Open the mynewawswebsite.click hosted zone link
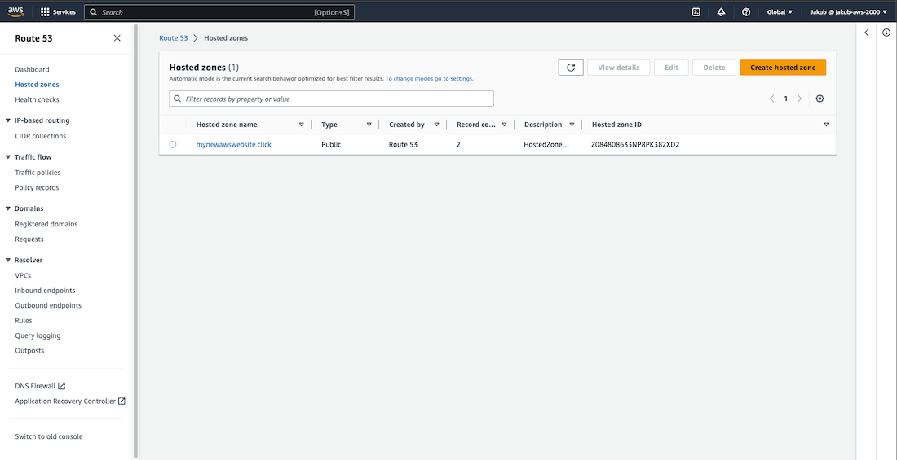 tap(233, 145)
